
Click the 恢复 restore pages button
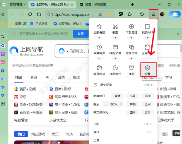(x=81, y=34)
